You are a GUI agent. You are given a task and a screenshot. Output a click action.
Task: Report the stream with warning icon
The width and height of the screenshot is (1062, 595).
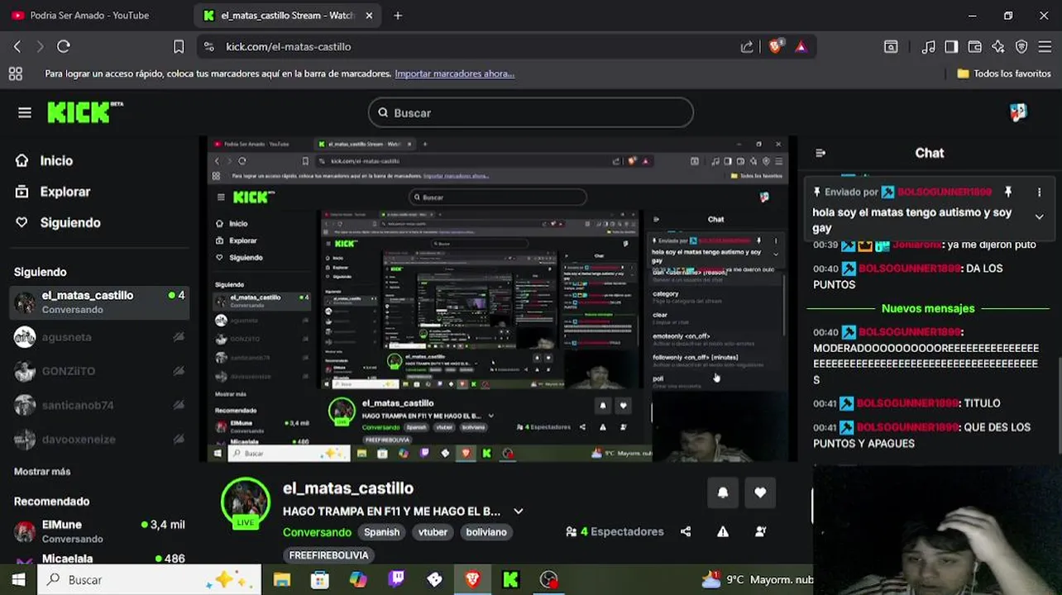tap(723, 531)
